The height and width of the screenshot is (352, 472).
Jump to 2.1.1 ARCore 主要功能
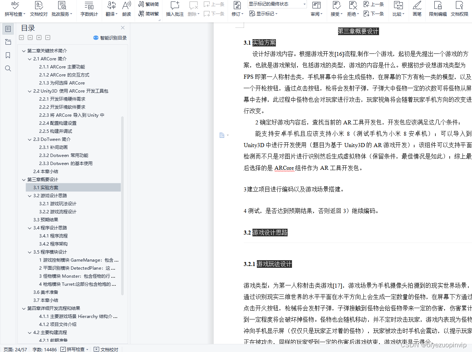pyautogui.click(x=62, y=67)
